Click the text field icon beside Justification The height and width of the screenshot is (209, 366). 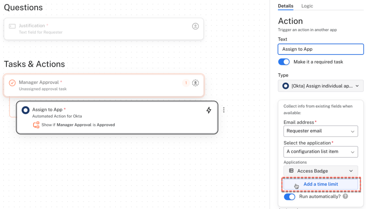tap(12, 26)
